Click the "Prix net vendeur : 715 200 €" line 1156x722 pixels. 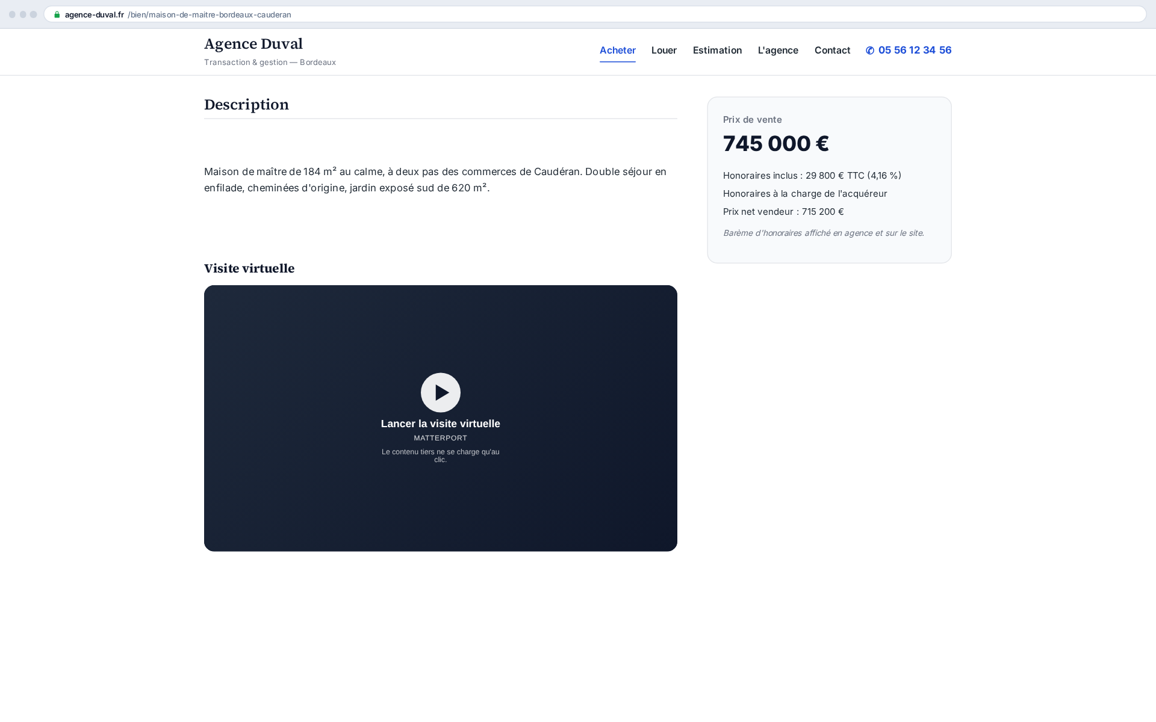(783, 212)
